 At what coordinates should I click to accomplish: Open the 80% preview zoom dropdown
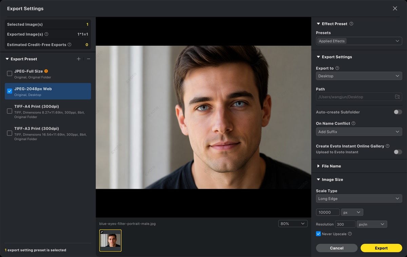tap(293, 224)
